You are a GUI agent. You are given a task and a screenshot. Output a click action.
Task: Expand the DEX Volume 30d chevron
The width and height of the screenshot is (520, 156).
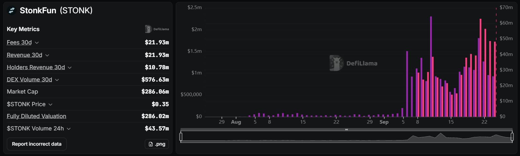[57, 80]
